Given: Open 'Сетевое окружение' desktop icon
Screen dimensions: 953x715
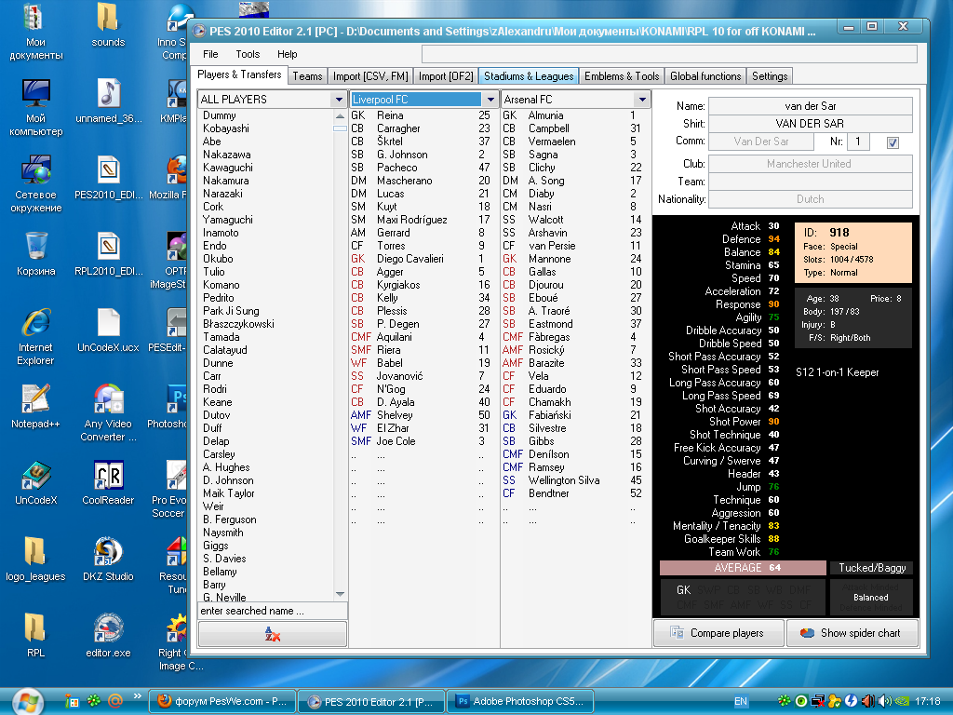Looking at the screenshot, I should pyautogui.click(x=36, y=185).
